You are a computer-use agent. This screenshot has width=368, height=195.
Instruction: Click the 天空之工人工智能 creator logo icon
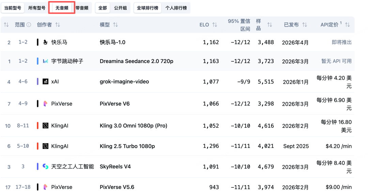[45, 166]
